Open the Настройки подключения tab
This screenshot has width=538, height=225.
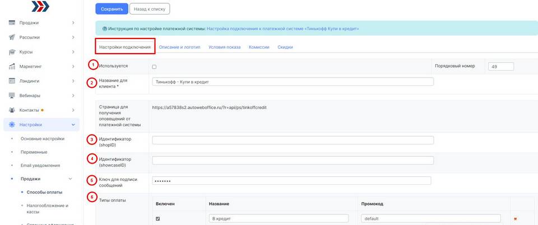click(125, 47)
